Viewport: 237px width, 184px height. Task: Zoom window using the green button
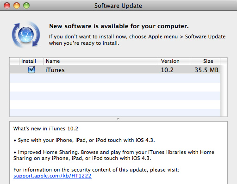(26, 6)
